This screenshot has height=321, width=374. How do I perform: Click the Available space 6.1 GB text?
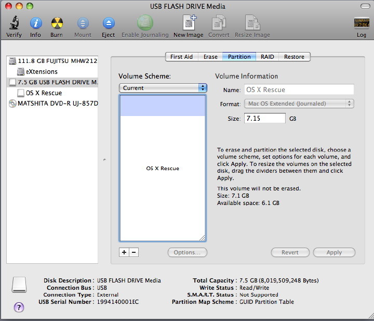pos(248,203)
